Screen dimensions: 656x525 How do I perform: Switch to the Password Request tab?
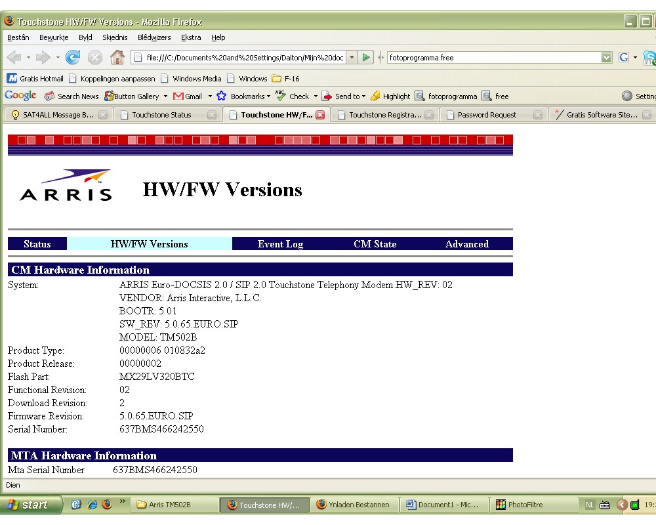pos(494,115)
